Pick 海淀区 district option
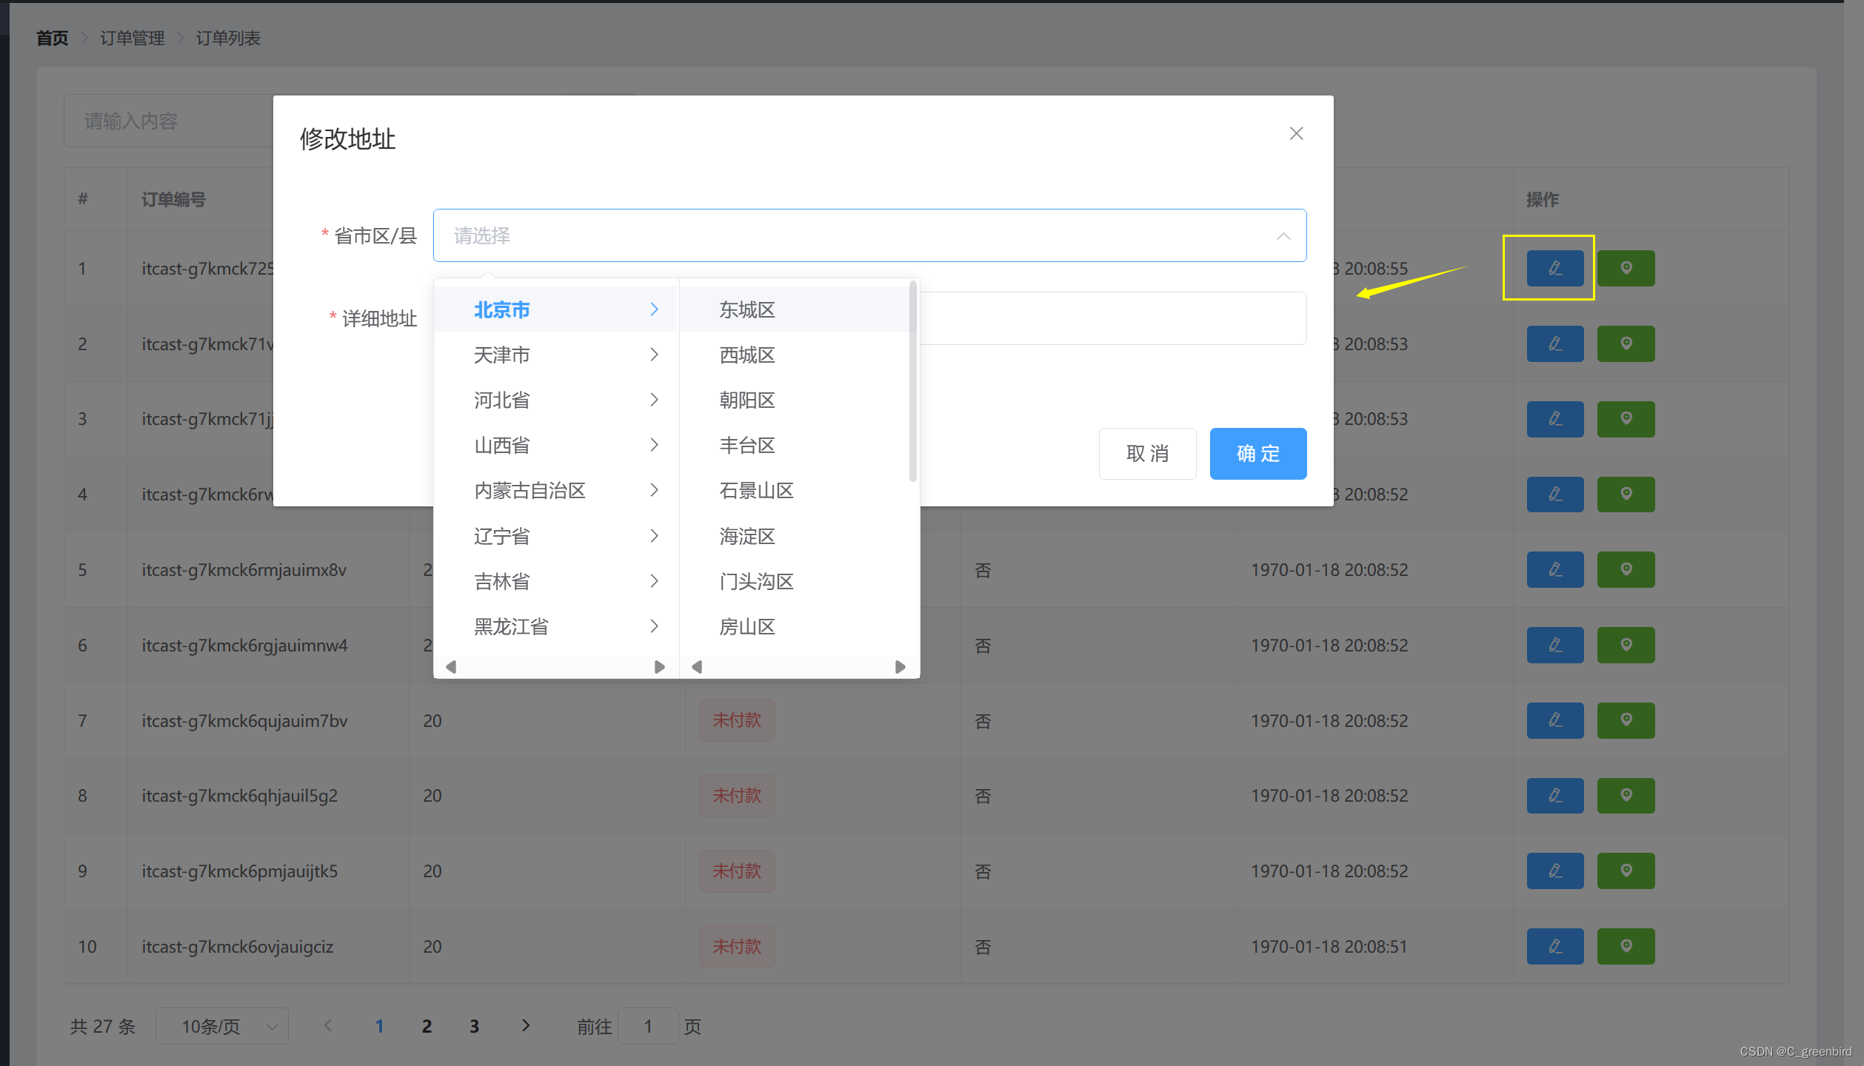The width and height of the screenshot is (1864, 1066). click(795, 536)
